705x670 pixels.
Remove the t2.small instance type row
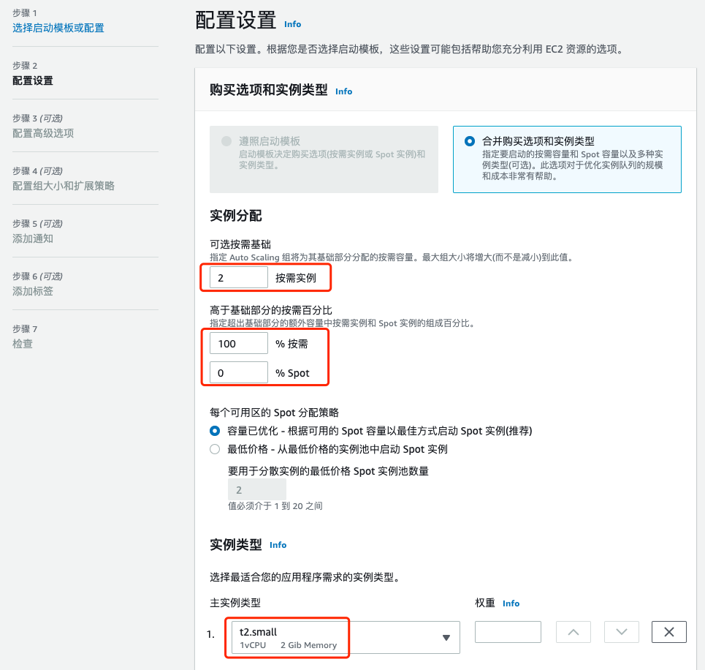[x=668, y=631]
